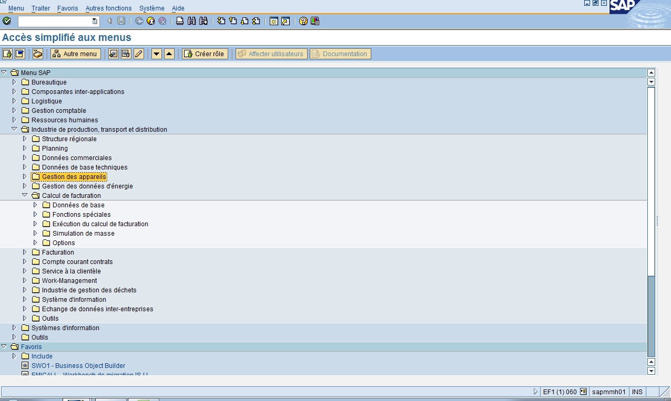Viewport: 671px width, 401px height.
Task: Expand the Work-Management node
Action: point(25,280)
